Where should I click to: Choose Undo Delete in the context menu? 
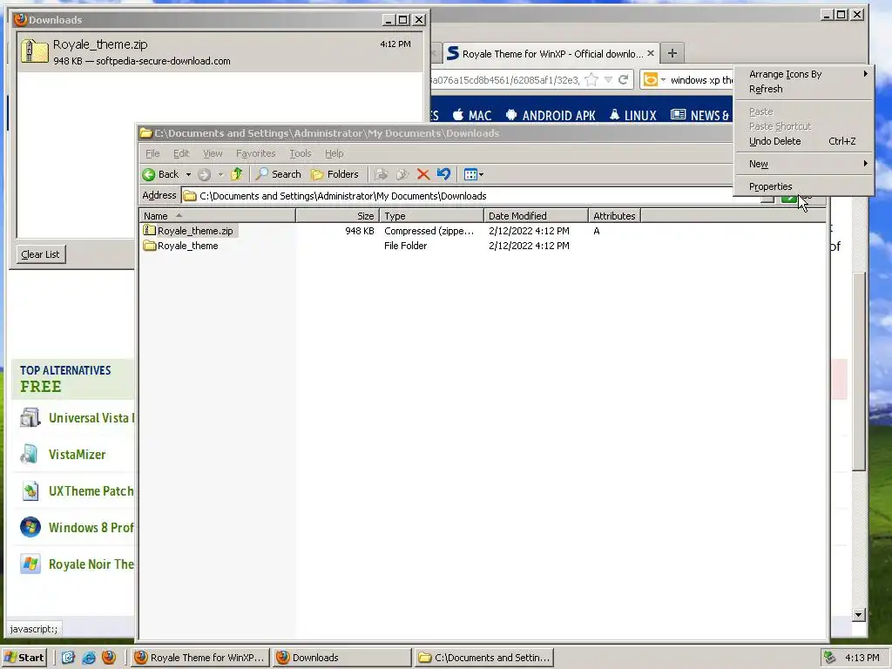[x=803, y=141]
